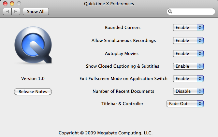
Task: Open Number of Recent Documents dropdown
Action: 188,91
